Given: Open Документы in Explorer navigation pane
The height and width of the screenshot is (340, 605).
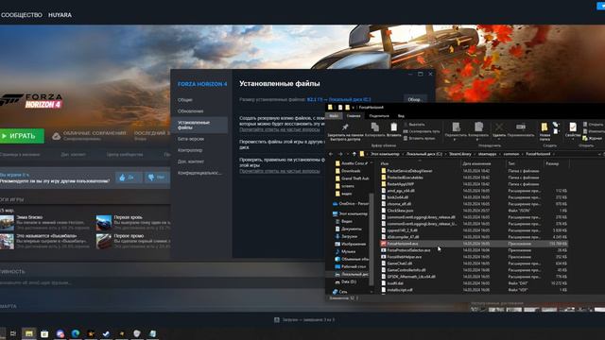Looking at the screenshot, I should pos(351,229).
